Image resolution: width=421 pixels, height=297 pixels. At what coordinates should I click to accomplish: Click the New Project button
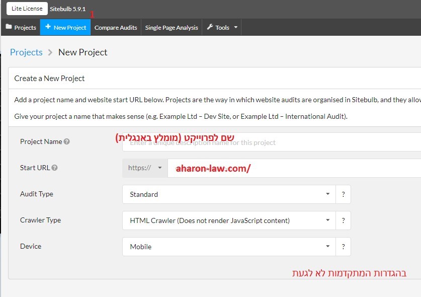(65, 27)
